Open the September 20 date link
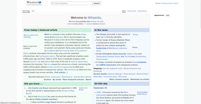 (x=100, y=88)
